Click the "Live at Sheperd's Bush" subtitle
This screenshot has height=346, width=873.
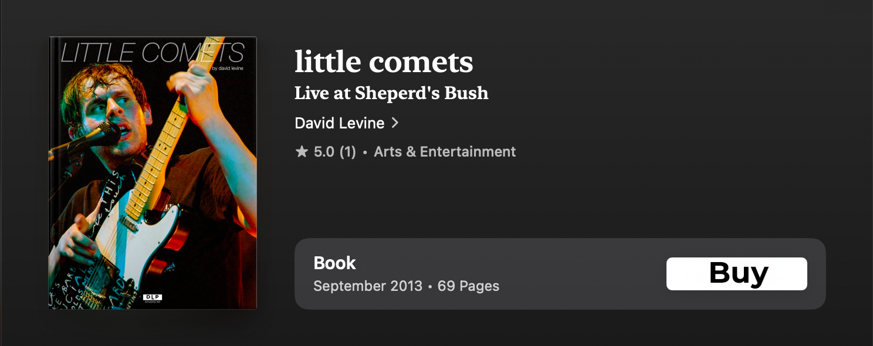point(391,93)
